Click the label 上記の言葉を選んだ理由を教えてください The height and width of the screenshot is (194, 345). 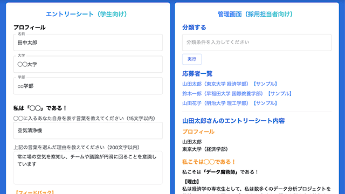pyautogui.click(x=77, y=147)
